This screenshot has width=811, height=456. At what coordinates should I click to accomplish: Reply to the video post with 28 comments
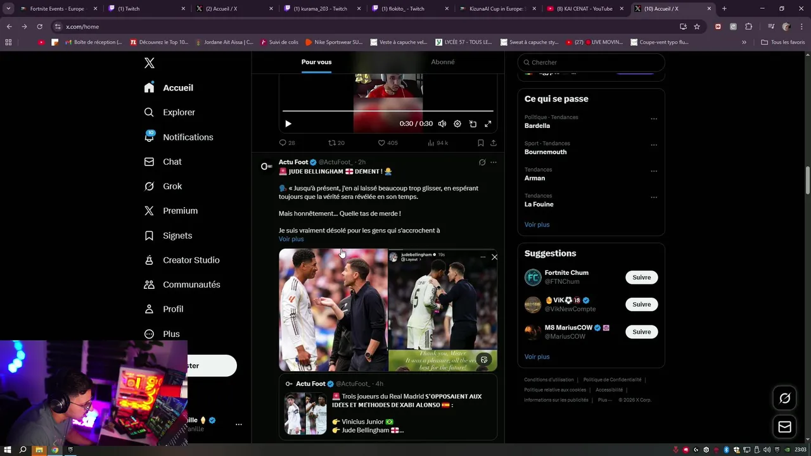pos(287,143)
